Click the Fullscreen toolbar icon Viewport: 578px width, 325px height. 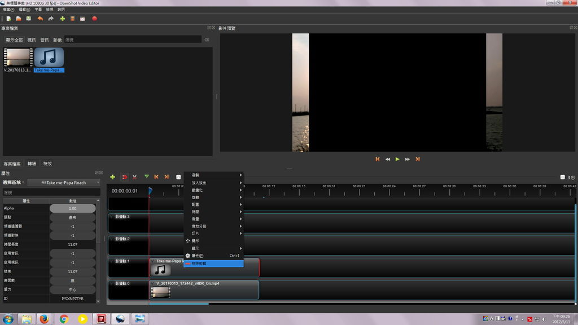click(x=82, y=19)
